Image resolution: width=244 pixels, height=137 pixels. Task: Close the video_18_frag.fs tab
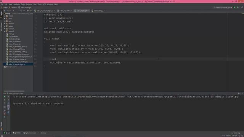pos(89,11)
